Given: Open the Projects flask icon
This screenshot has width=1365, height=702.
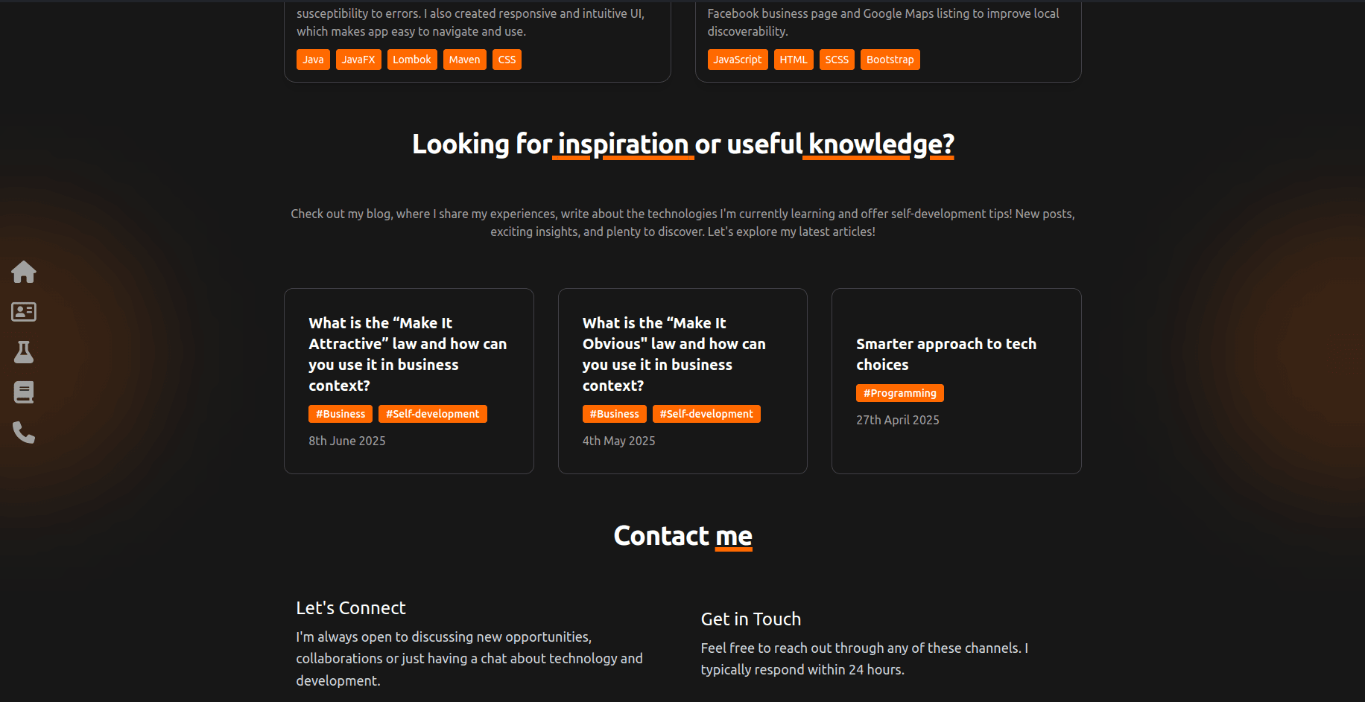Looking at the screenshot, I should pyautogui.click(x=24, y=352).
